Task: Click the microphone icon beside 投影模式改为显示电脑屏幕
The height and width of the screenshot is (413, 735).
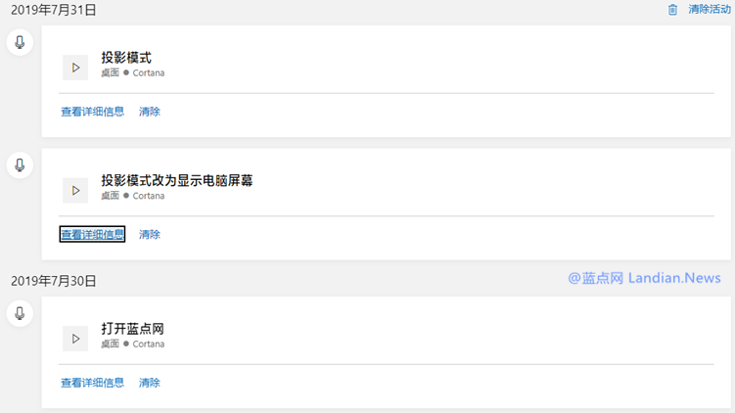Action: click(x=20, y=165)
